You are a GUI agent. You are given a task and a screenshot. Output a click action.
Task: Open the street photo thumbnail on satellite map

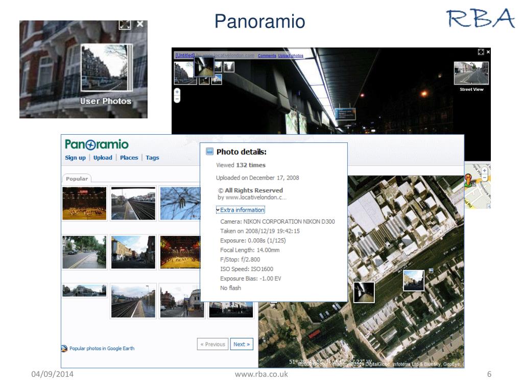click(x=414, y=280)
